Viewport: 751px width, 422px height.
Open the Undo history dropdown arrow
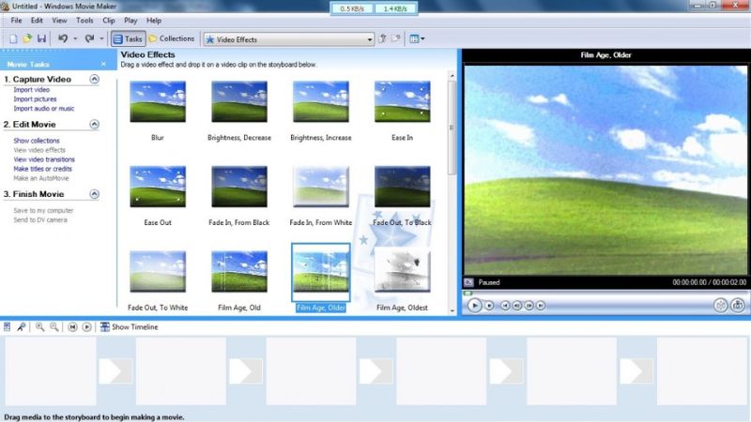[x=75, y=38]
